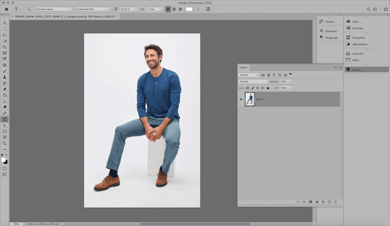The image size is (390, 226).
Task: Open the layer style fx menu
Action: pos(304,202)
